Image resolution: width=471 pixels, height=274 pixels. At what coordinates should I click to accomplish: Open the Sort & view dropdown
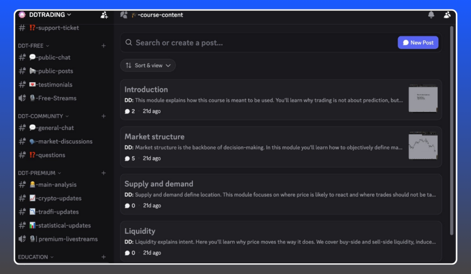(148, 66)
